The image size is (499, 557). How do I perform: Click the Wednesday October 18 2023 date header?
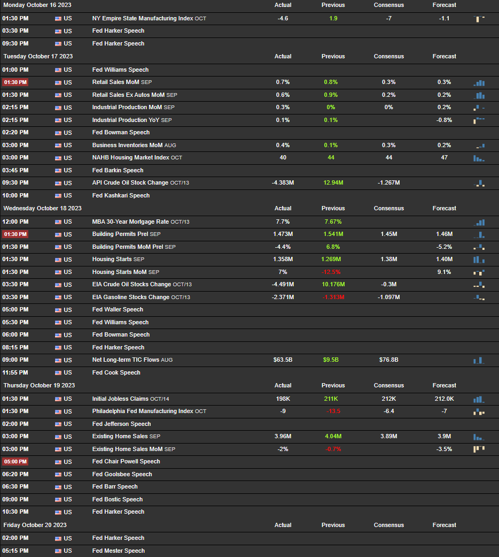pos(42,208)
